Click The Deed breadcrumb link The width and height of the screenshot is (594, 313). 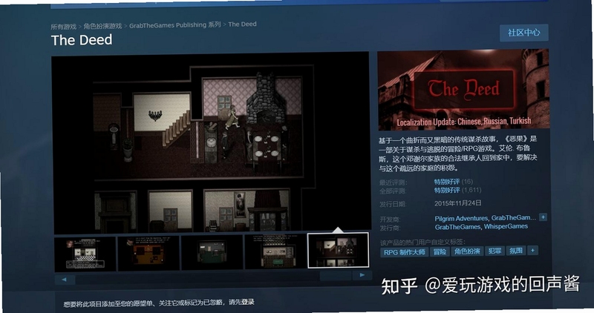pyautogui.click(x=243, y=24)
